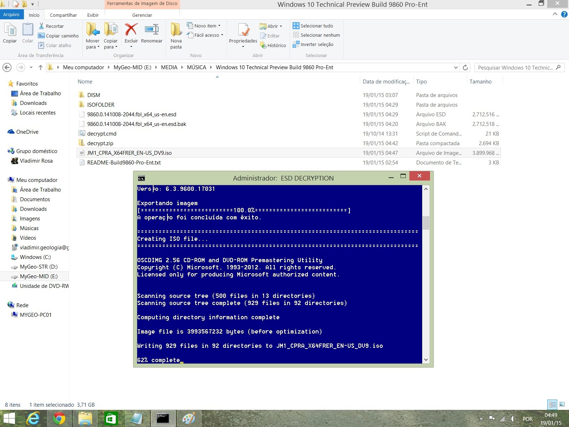Open Locais recentes in Favoritos
Viewport: 569px width, 427px height.
coord(37,113)
